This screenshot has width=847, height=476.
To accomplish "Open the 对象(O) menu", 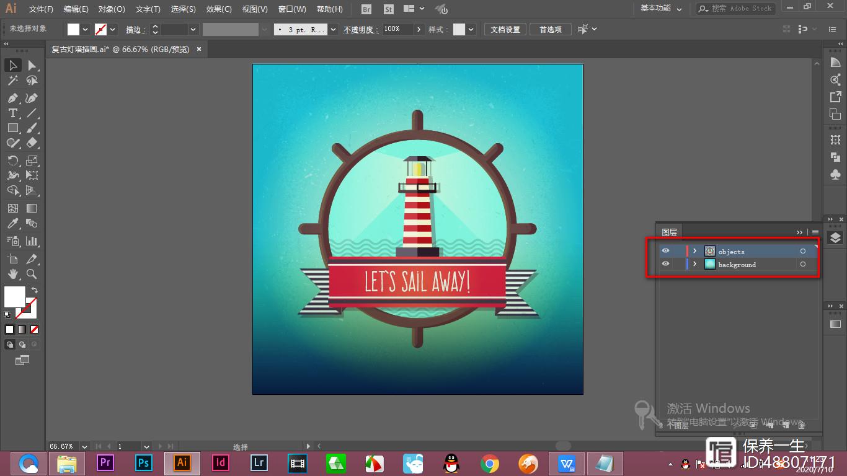I will click(112, 9).
